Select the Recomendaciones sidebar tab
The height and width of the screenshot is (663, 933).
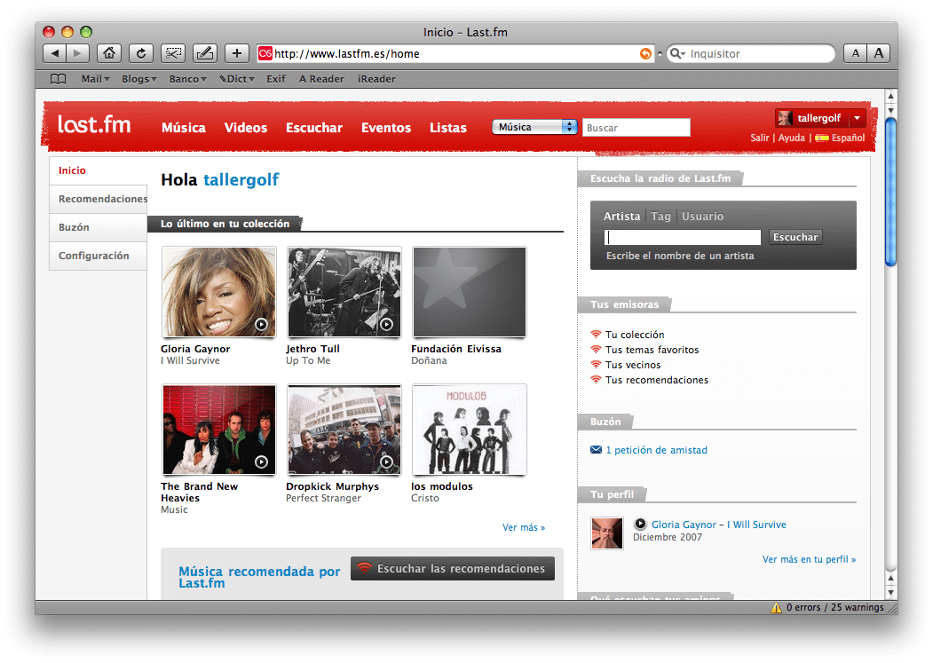pyautogui.click(x=99, y=199)
